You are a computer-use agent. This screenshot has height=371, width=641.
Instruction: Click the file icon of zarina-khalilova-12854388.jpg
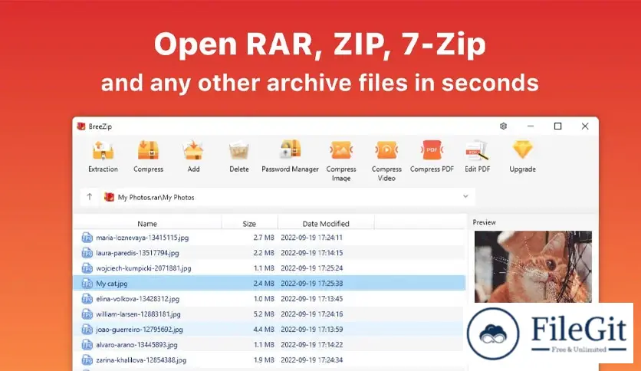point(87,360)
